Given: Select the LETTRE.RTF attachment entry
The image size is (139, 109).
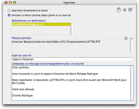Looking at the screenshot, I should [x=56, y=42].
